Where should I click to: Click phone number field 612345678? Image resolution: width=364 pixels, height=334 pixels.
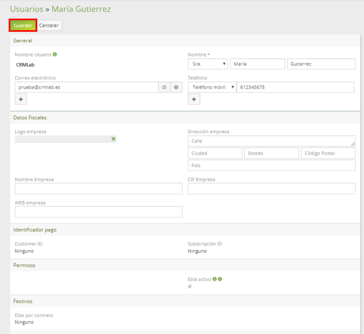click(295, 87)
